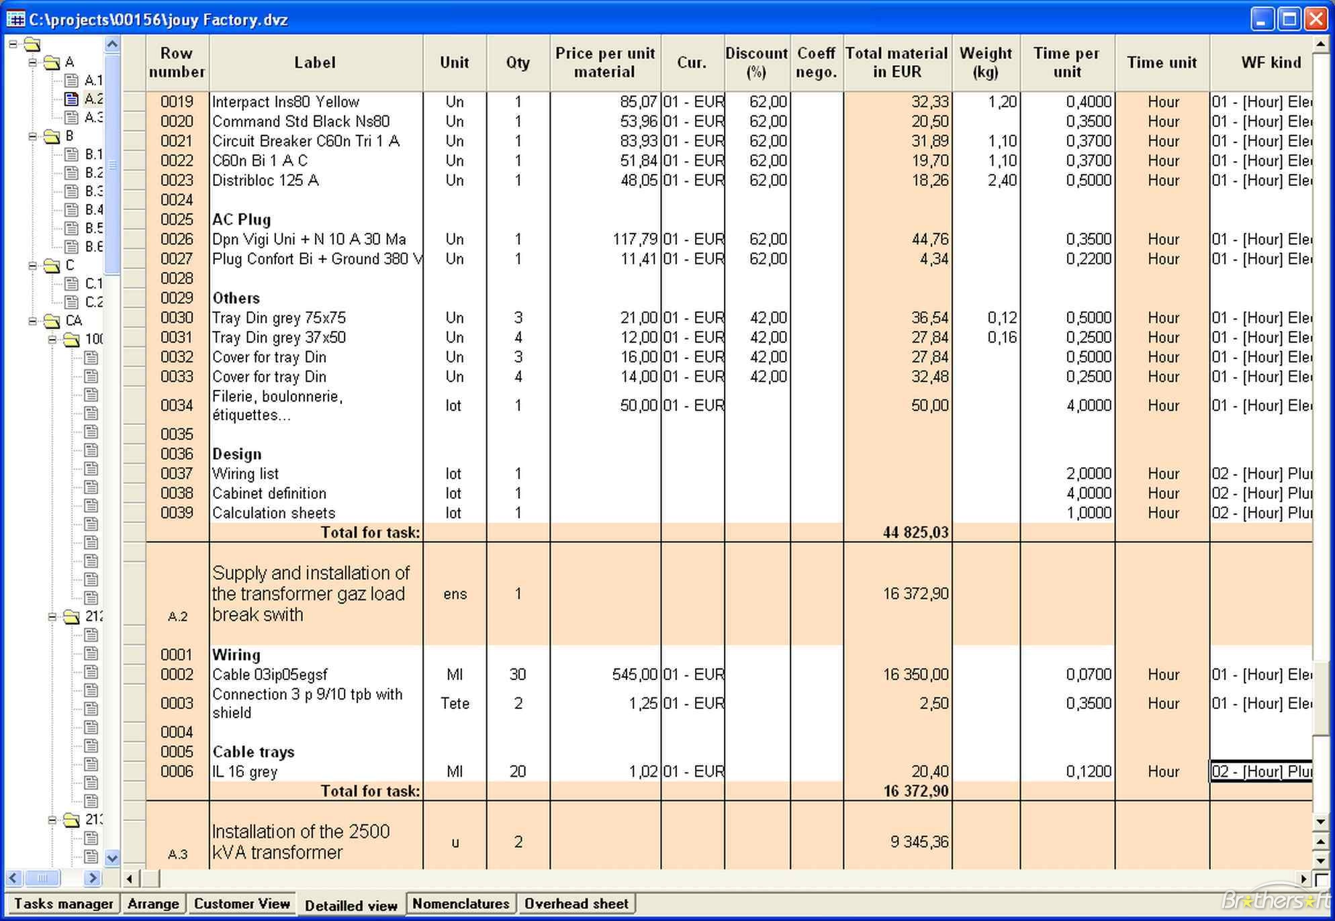Viewport: 1335px width, 921px height.
Task: Collapse the 100 subfolder under CA
Action: pyautogui.click(x=52, y=339)
